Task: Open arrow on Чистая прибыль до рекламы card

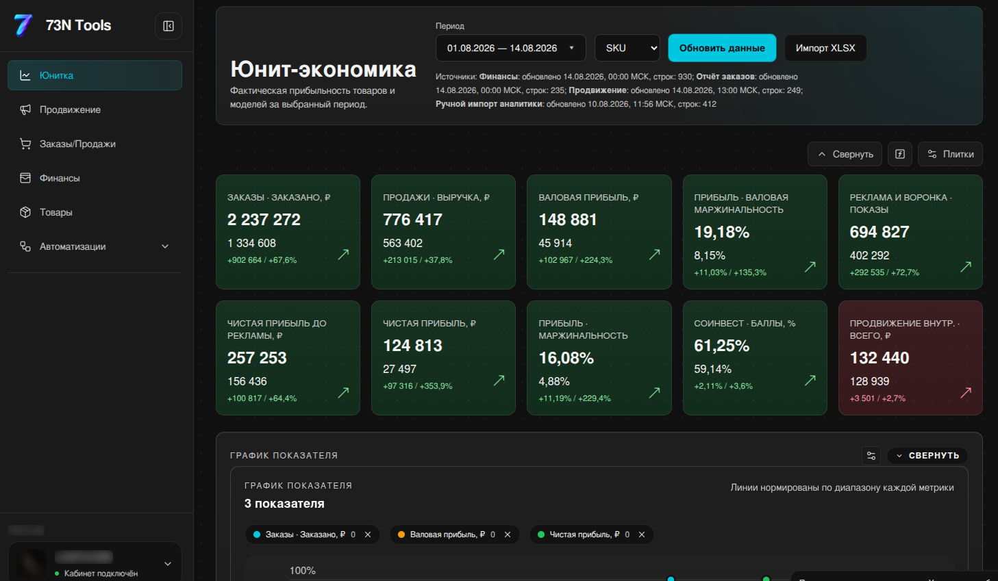Action: (343, 393)
